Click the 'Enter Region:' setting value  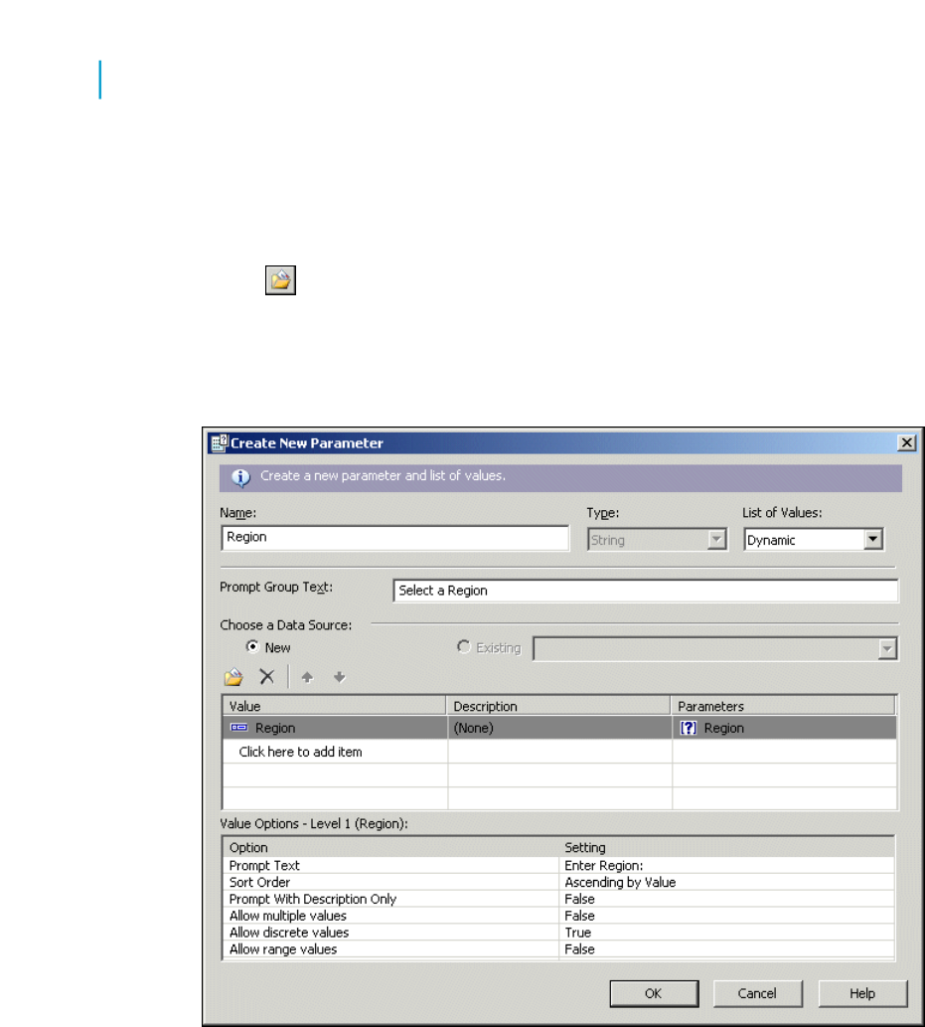coord(603,865)
